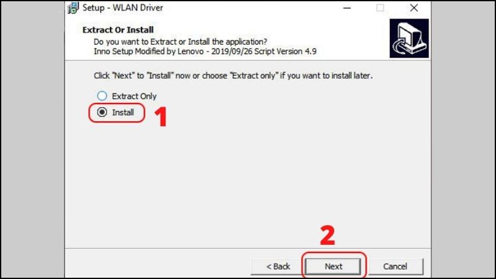Screen dimensions: 496x279
Task: Click the "Install" option label text
Action: click(123, 112)
